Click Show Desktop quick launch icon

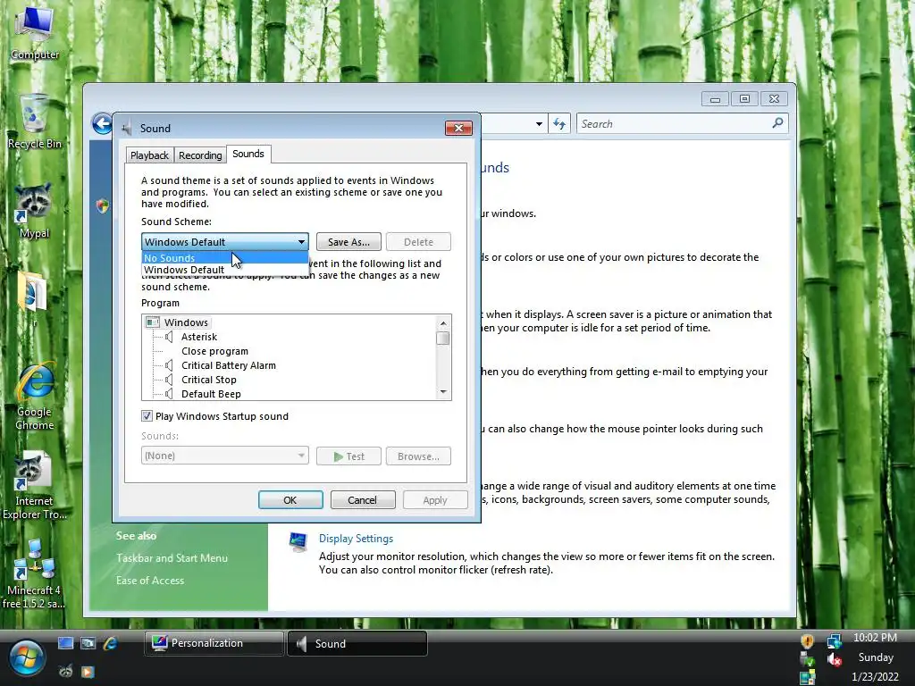point(65,643)
